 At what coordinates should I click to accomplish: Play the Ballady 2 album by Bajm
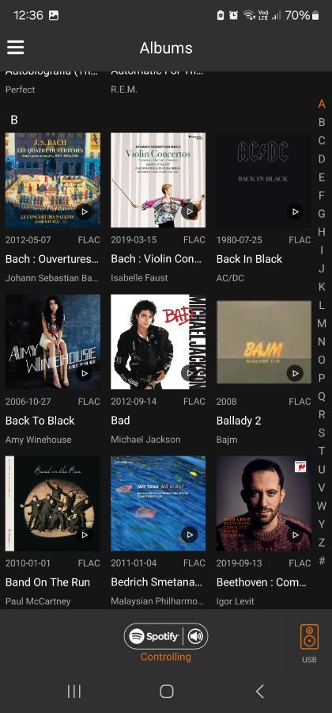tap(295, 373)
